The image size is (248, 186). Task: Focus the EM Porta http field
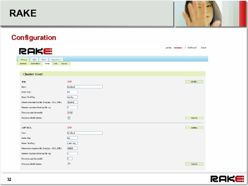pos(72,92)
